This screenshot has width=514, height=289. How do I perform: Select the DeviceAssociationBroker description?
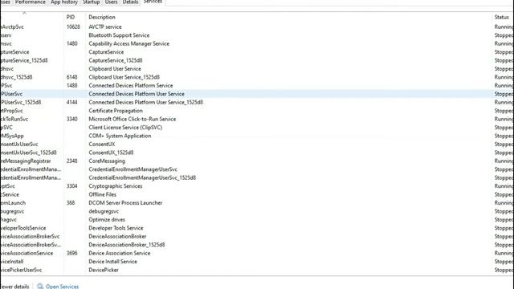pyautogui.click(x=117, y=237)
